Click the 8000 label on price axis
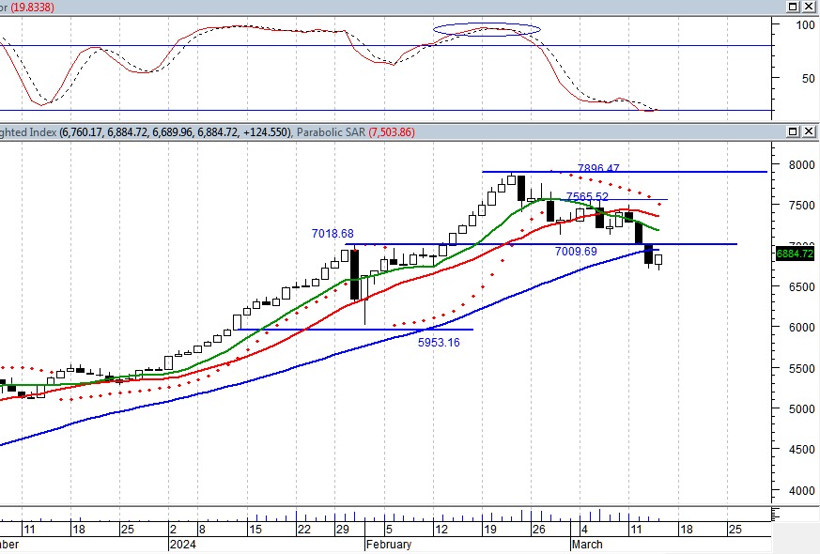This screenshot has width=820, height=554. coord(799,164)
